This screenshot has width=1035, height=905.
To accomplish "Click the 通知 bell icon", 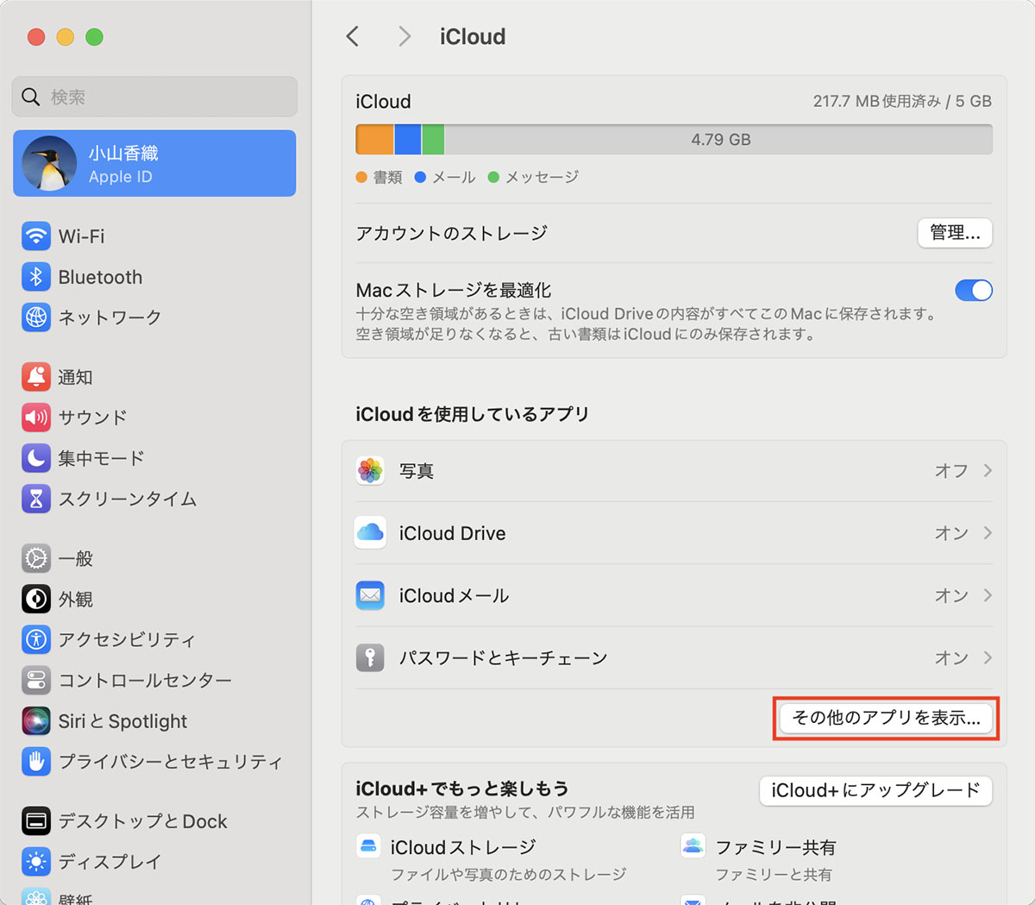I will coord(36,377).
